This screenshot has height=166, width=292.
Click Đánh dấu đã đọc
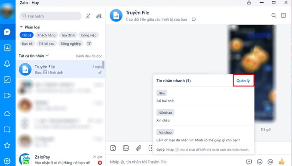click(x=89, y=56)
